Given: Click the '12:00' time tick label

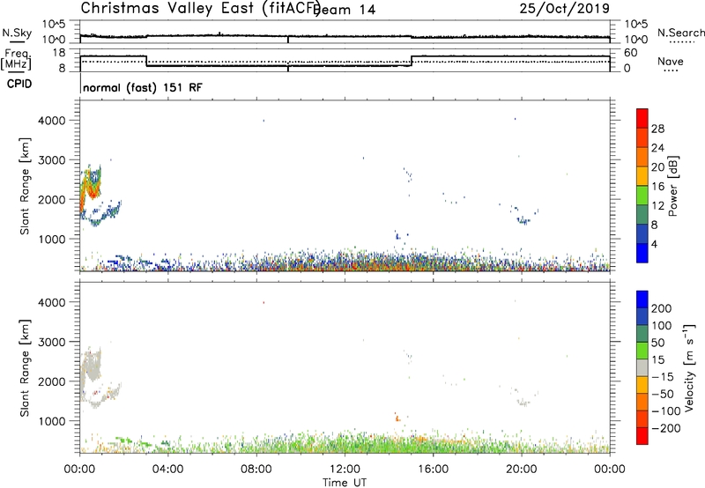Looking at the screenshot, I should pyautogui.click(x=345, y=470).
